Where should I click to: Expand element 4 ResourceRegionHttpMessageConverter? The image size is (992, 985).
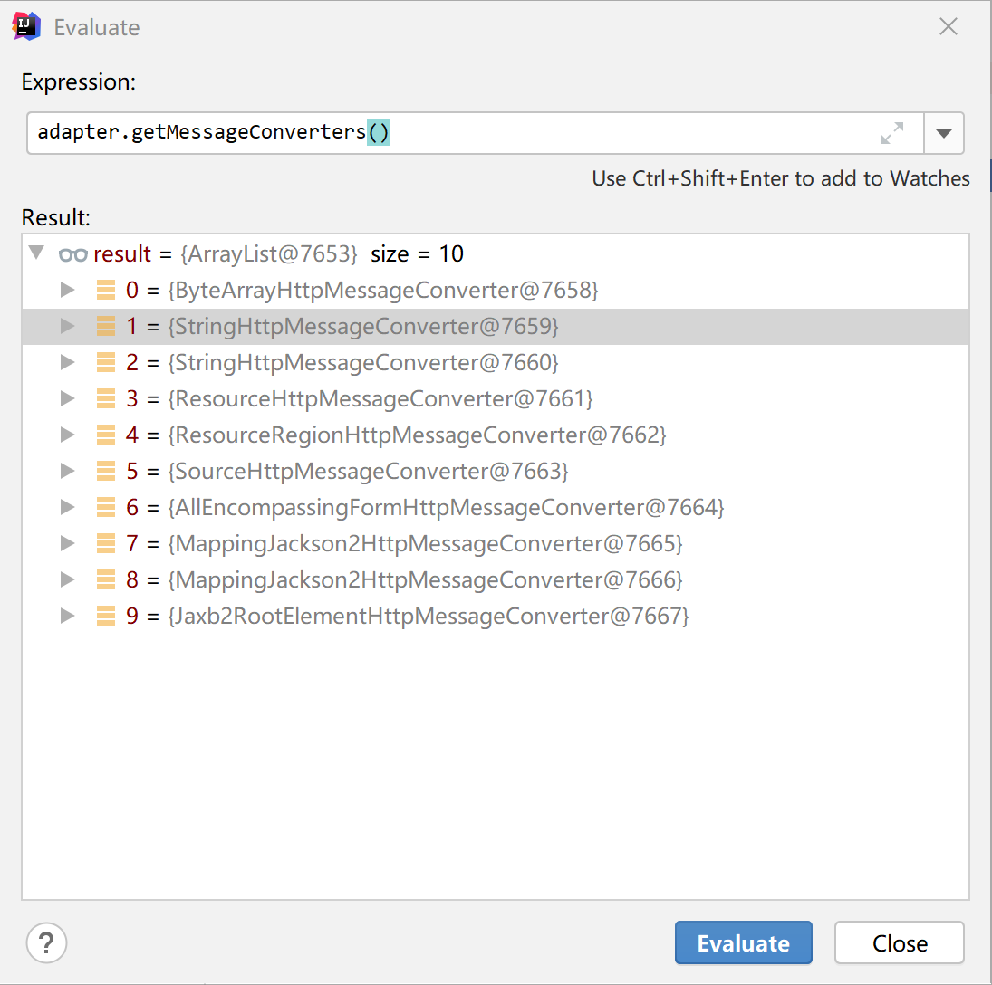pyautogui.click(x=66, y=435)
